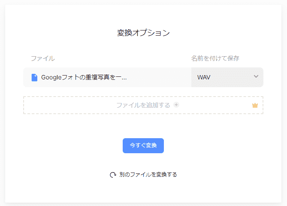
Task: Expand the format chevron arrow
Action: pos(256,77)
